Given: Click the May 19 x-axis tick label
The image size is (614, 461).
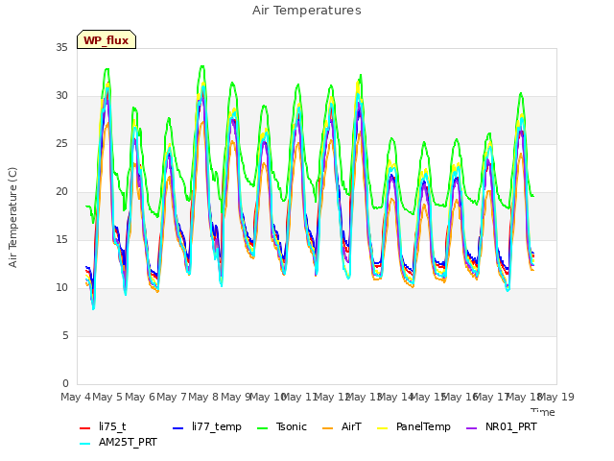Looking at the screenshot, I should coord(555,397).
